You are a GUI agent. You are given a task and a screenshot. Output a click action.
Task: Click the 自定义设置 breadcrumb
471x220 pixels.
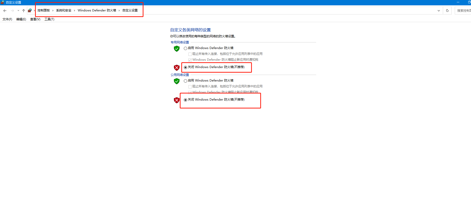pyautogui.click(x=130, y=10)
